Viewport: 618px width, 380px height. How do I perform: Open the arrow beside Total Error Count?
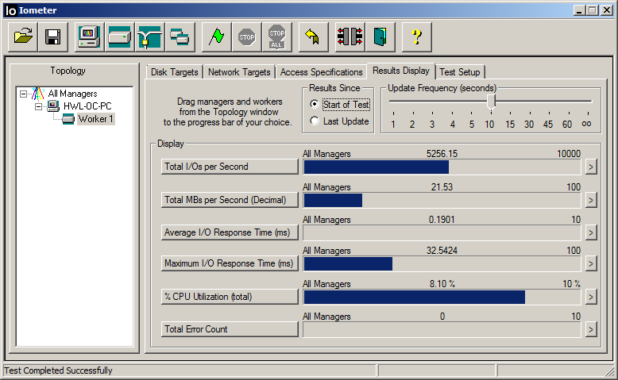coord(590,329)
